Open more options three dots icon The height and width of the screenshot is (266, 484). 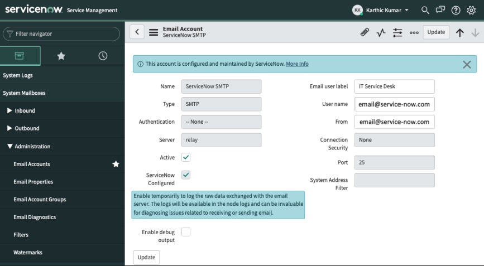[x=414, y=32]
